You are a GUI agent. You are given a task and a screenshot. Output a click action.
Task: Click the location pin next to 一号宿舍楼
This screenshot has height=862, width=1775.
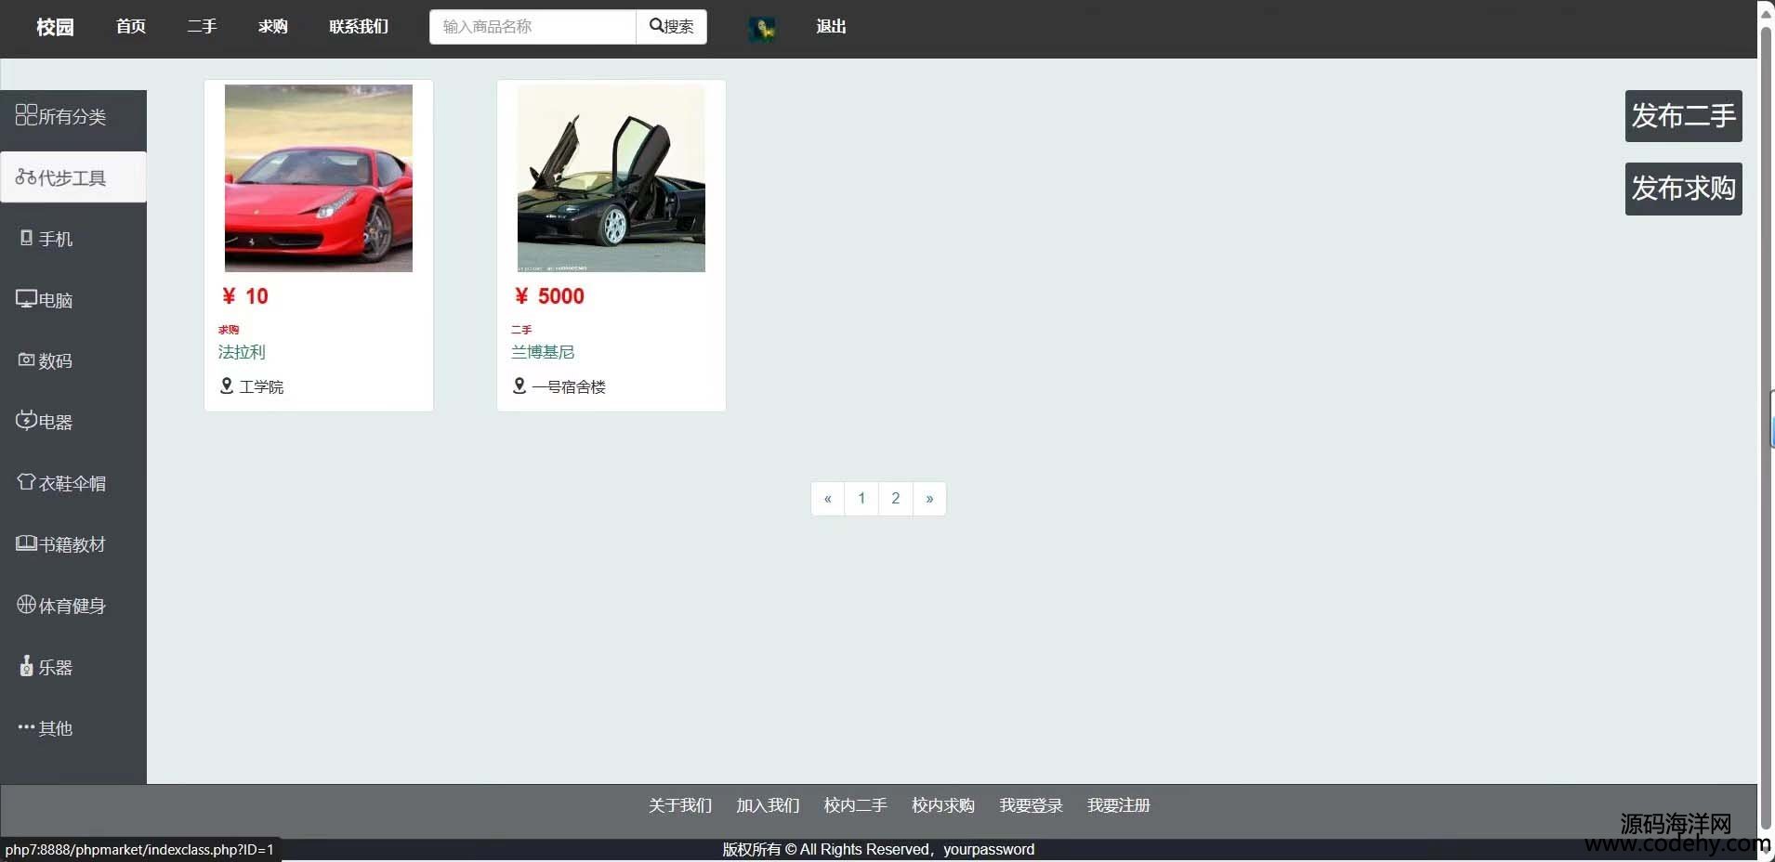point(519,385)
